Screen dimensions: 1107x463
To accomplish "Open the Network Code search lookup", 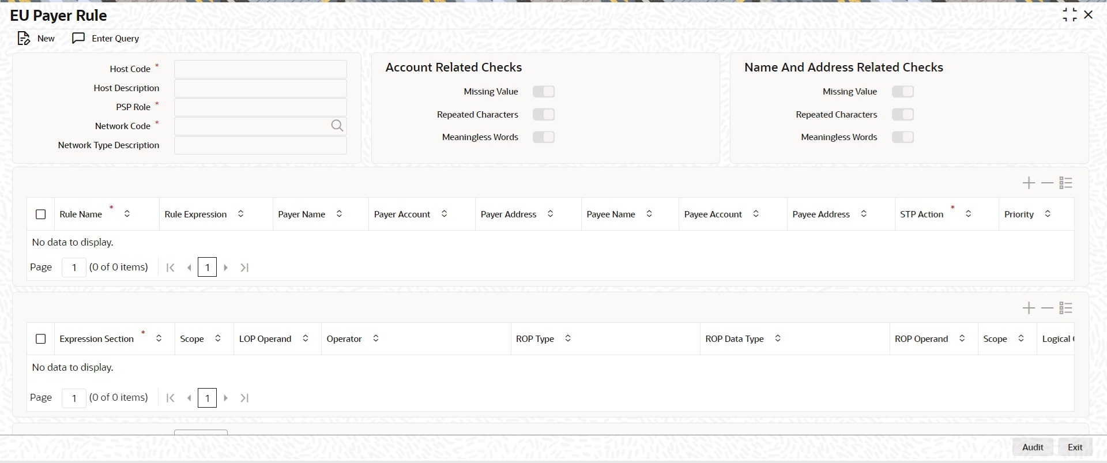I will 337,126.
